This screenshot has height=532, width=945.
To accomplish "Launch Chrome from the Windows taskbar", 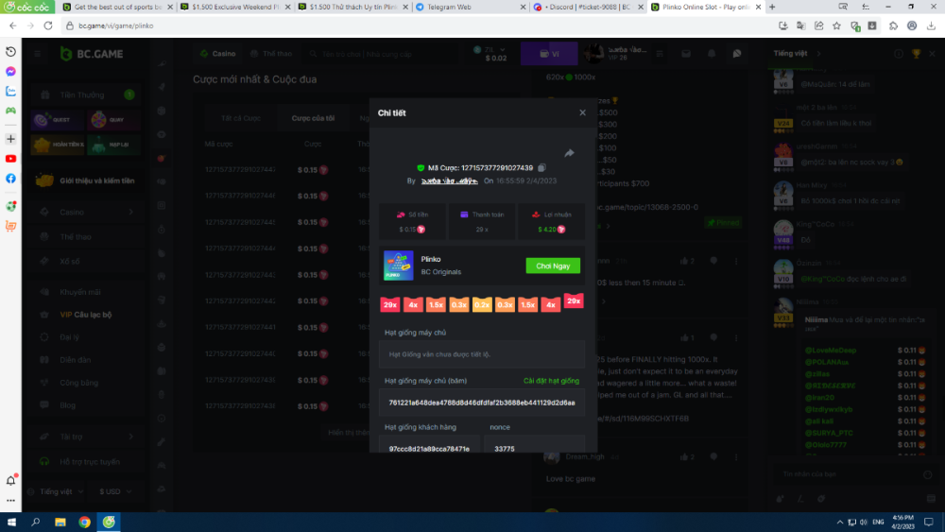I will coord(85,522).
